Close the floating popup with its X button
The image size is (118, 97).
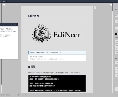click(16, 25)
